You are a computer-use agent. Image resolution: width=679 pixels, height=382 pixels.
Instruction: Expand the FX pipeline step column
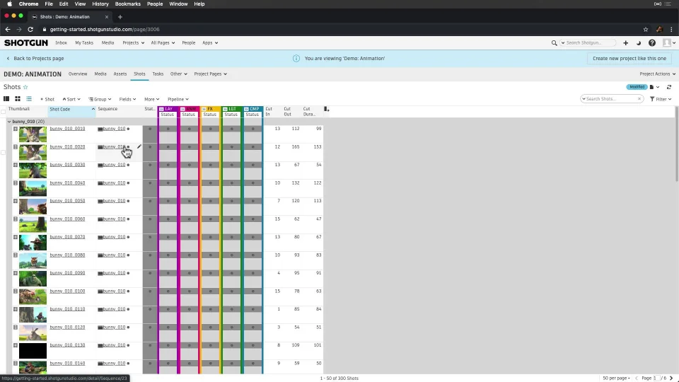click(204, 109)
